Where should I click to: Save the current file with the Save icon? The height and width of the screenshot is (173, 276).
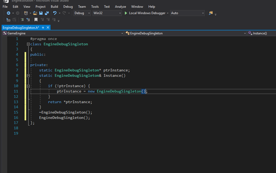41,13
